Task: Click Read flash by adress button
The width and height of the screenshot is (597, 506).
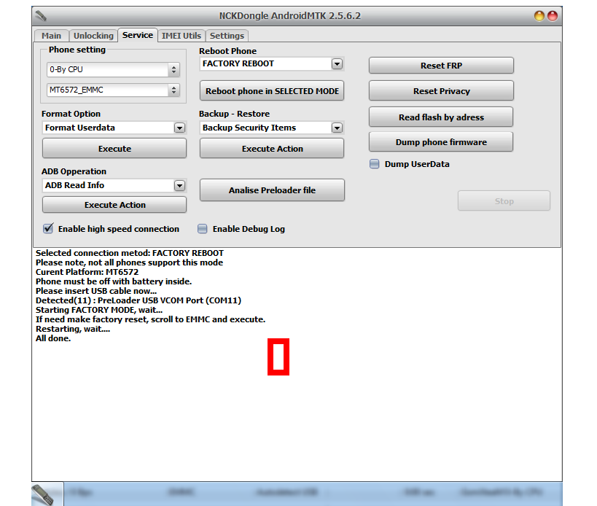Action: [441, 117]
